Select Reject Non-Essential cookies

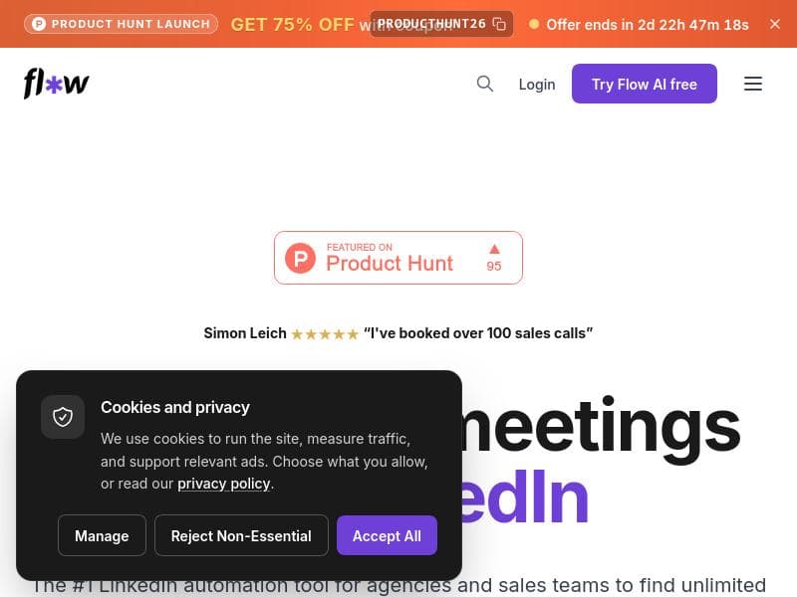pos(241,535)
